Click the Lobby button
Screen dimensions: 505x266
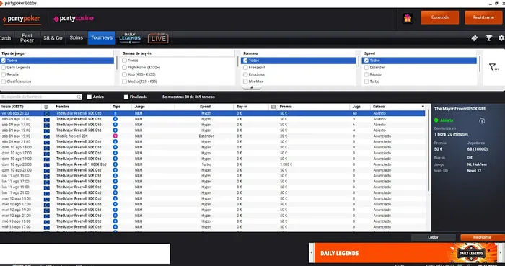433,237
